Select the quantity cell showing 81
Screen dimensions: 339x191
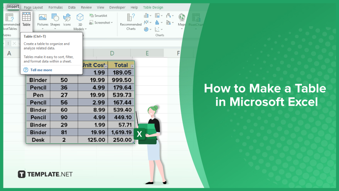pyautogui.click(x=64, y=132)
